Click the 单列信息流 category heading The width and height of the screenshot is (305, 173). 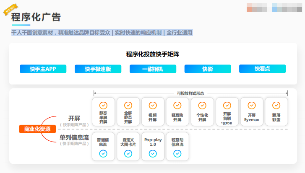tap(74, 137)
